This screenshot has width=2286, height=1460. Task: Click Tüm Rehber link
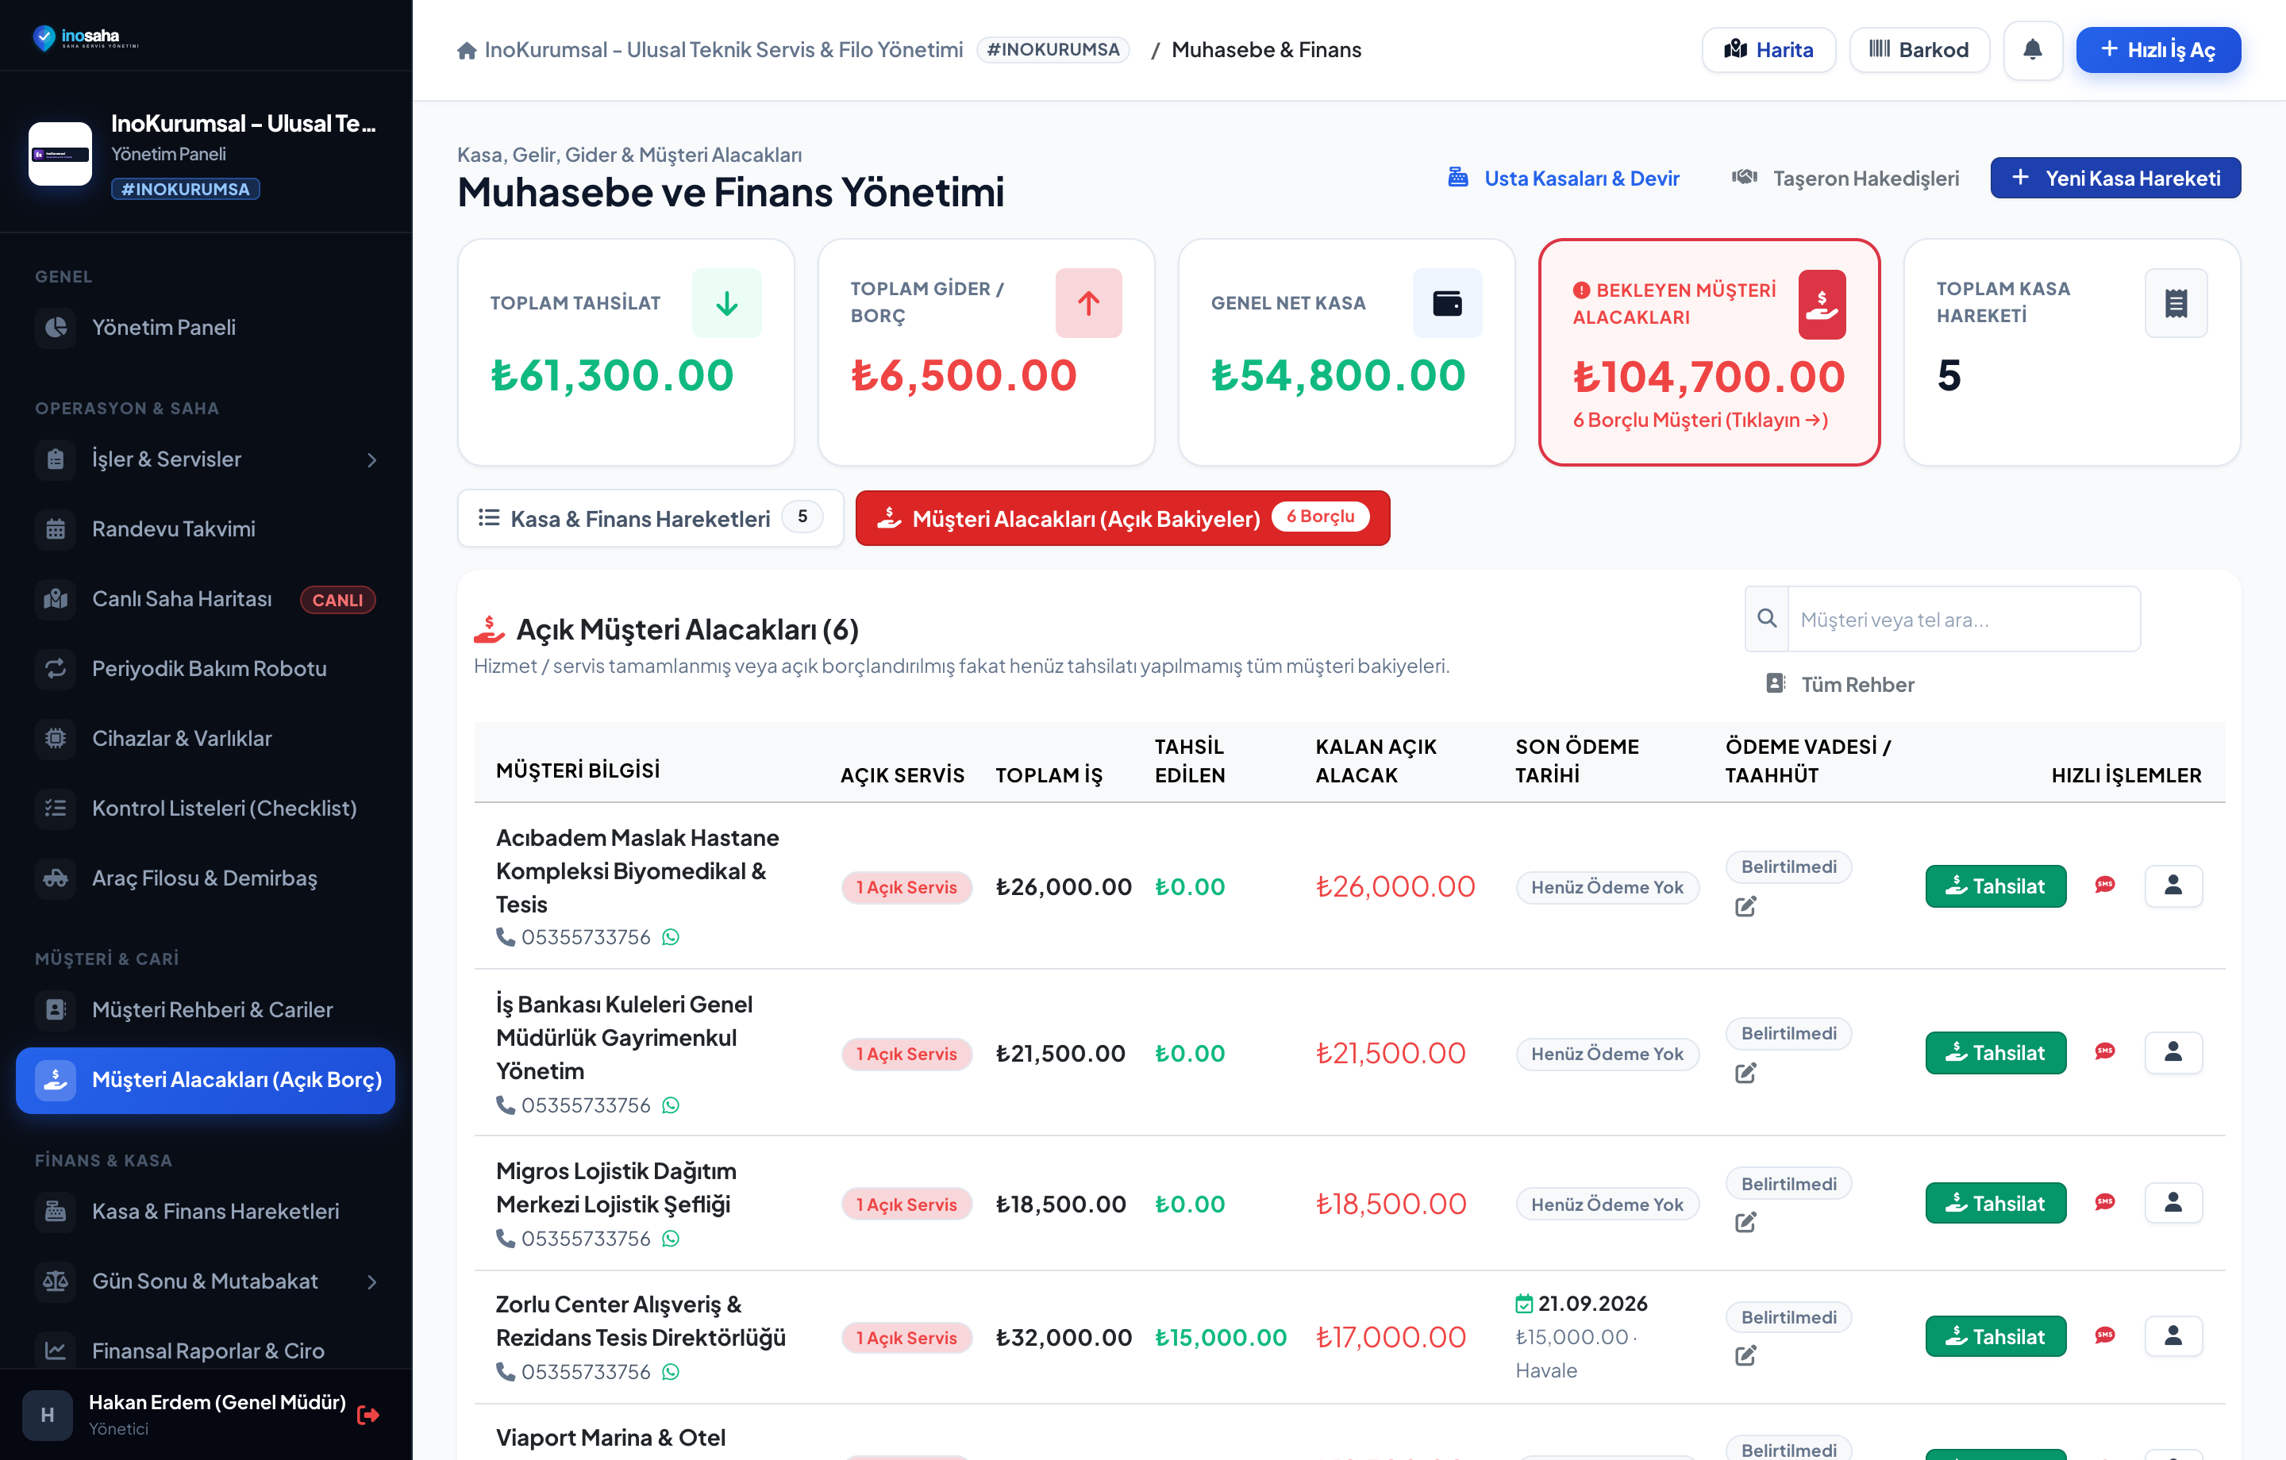point(1839,685)
